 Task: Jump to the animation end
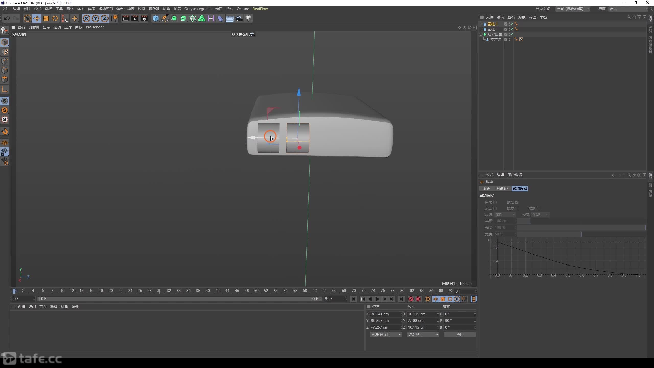click(x=401, y=299)
